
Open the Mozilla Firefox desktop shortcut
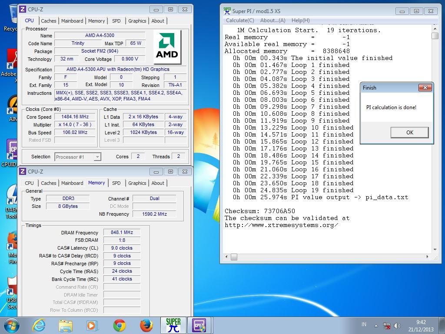[12, 247]
